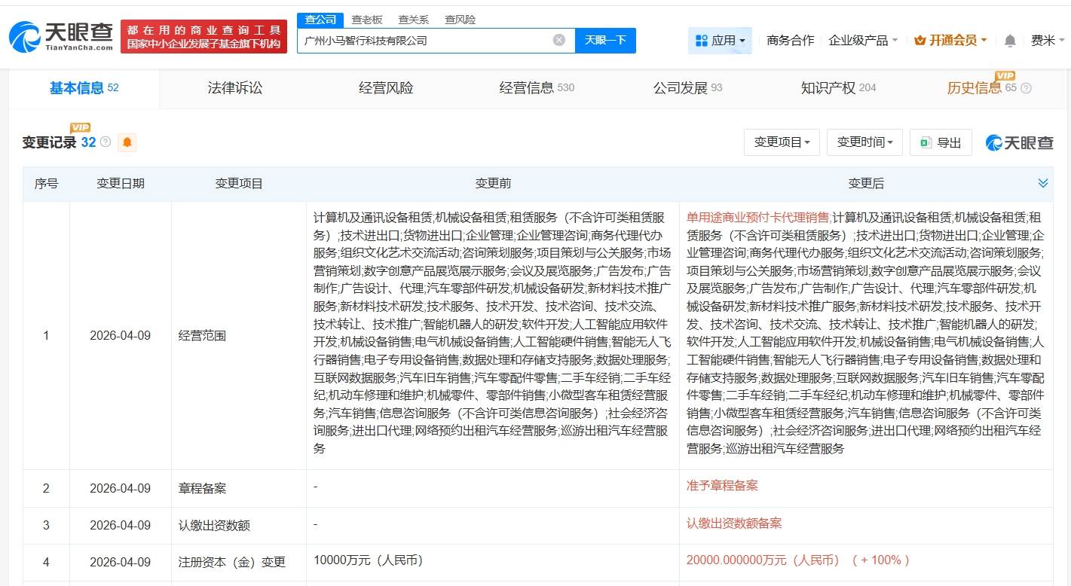Click the subscription bell icon beside 变更记录
Screen dimensions: 1071x586
pos(127,142)
